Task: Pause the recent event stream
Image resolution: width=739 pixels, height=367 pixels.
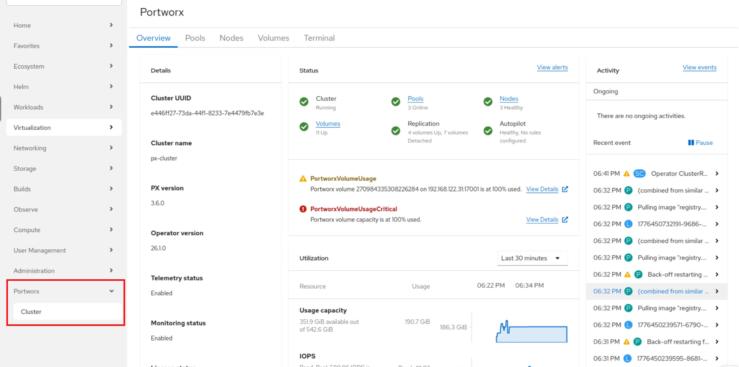Action: pyautogui.click(x=700, y=143)
